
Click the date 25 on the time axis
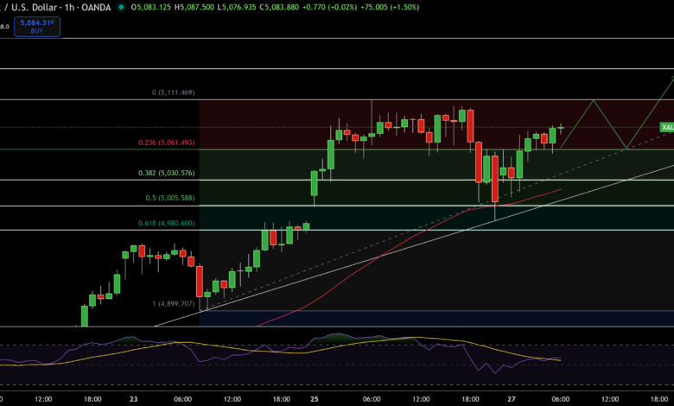tap(315, 399)
